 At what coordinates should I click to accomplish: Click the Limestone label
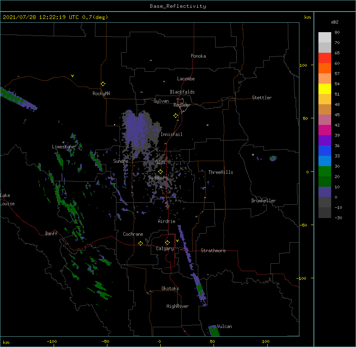(x=63, y=147)
